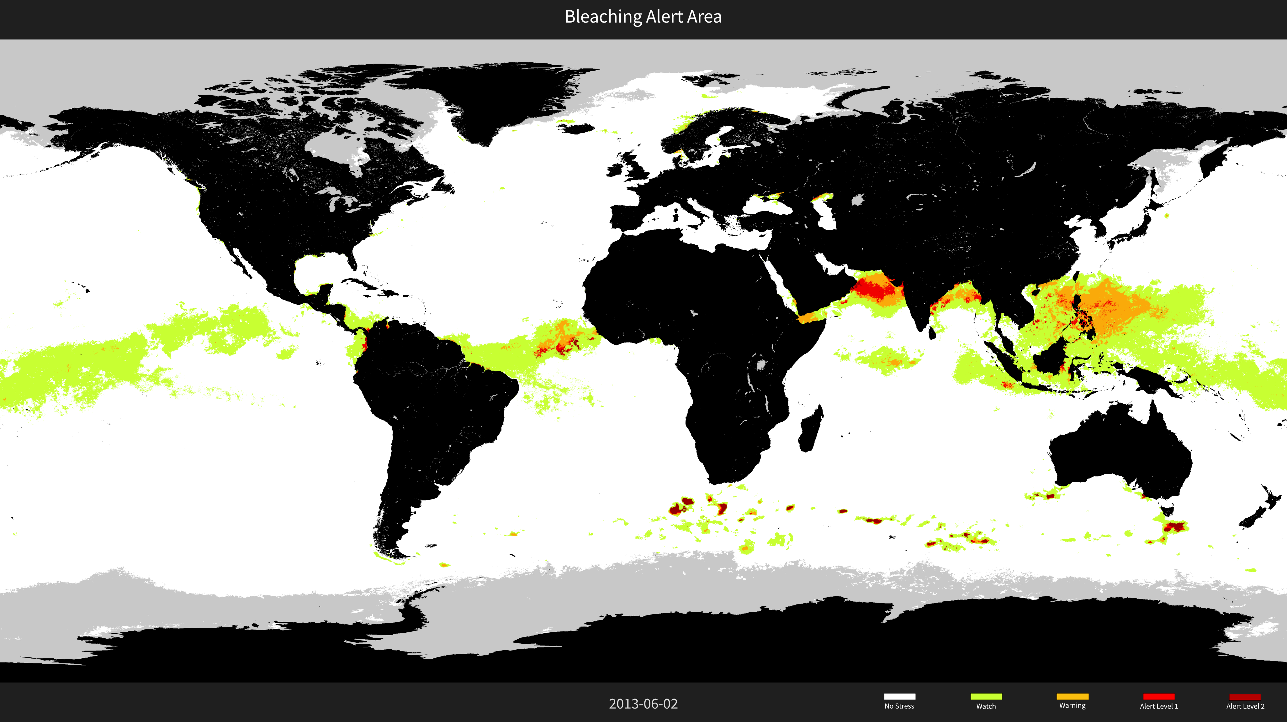Click the yellow-green Watch legend swatch
The image size is (1287, 722).
(x=986, y=697)
